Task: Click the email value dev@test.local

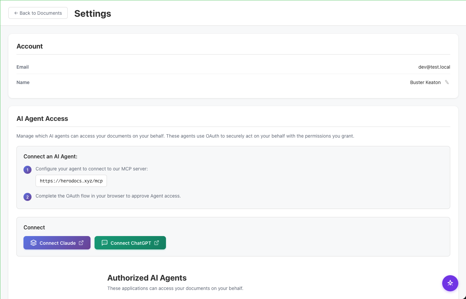Action: (434, 67)
